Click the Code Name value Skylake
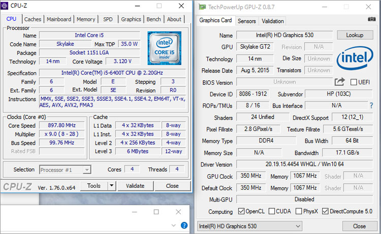Image resolution: width=381 pixels, height=234 pixels. click(65, 44)
